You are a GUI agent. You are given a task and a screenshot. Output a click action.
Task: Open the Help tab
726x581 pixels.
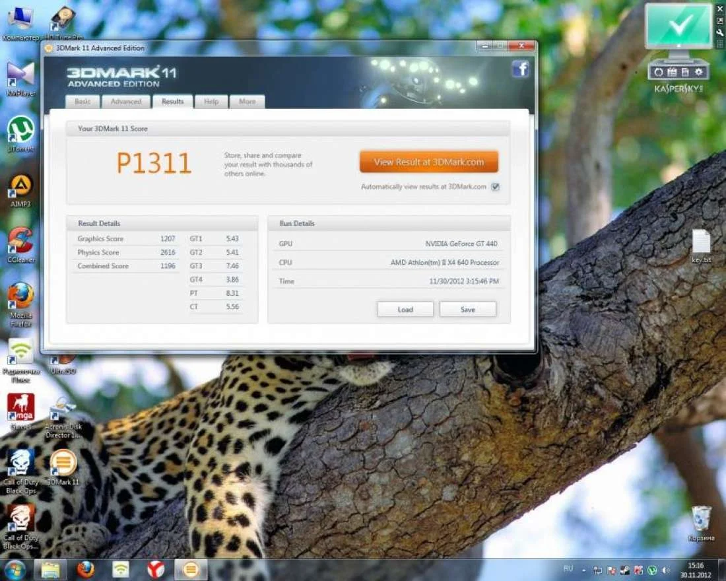click(211, 102)
